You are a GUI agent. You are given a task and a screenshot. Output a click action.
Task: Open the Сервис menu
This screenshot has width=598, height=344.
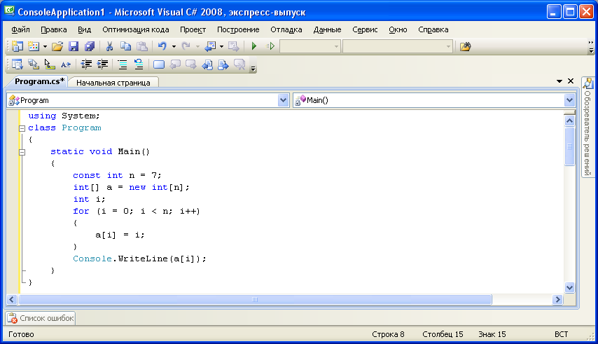[x=365, y=29]
